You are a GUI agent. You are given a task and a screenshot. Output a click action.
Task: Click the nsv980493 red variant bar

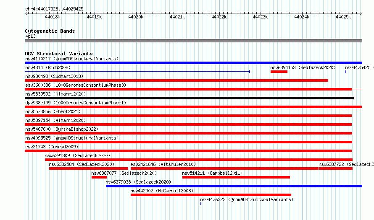(x=176, y=80)
